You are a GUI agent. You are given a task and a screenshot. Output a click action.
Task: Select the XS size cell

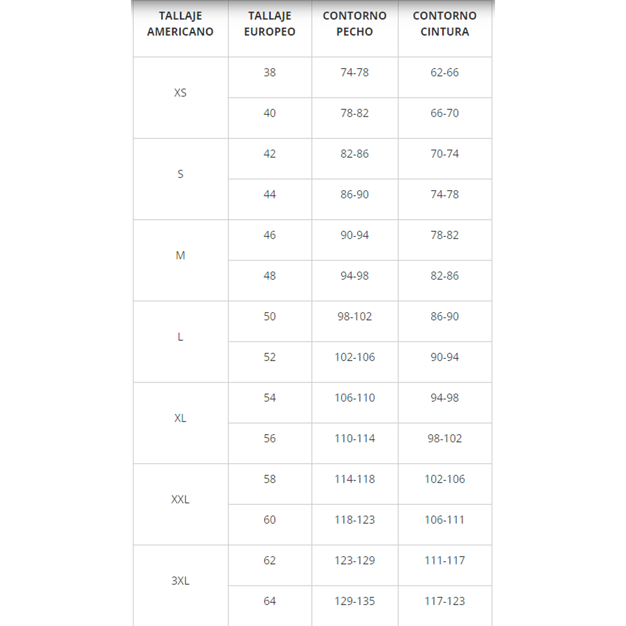(180, 93)
